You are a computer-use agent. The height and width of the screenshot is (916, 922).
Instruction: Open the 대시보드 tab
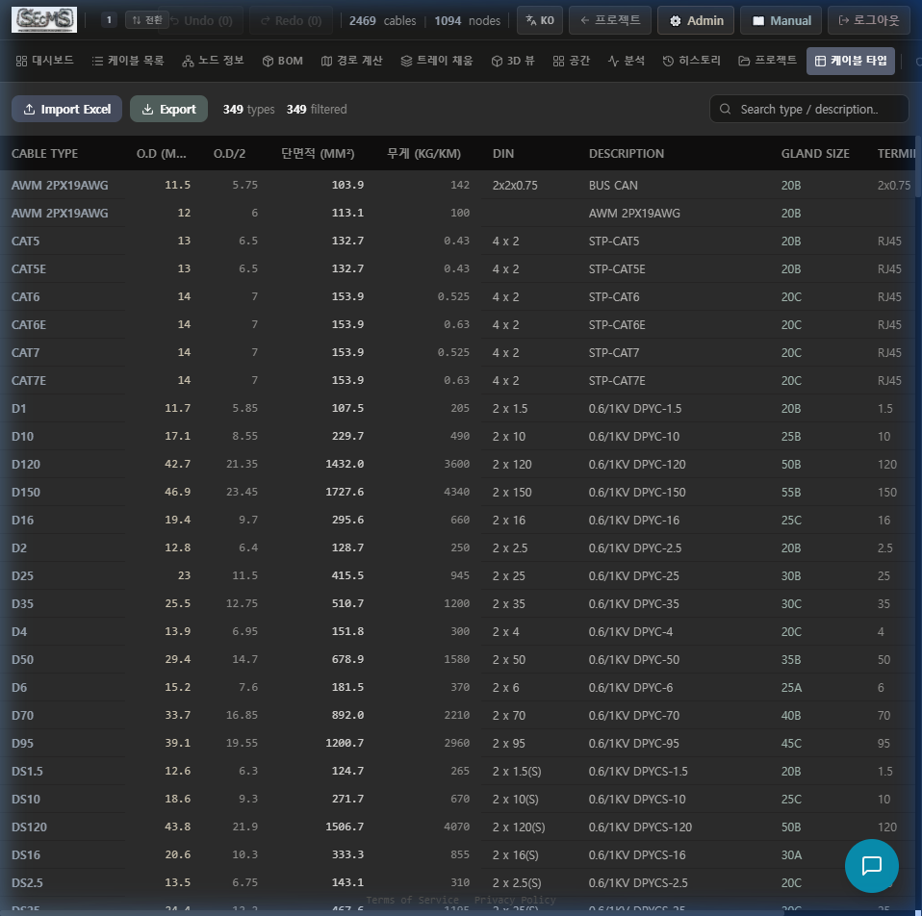44,61
